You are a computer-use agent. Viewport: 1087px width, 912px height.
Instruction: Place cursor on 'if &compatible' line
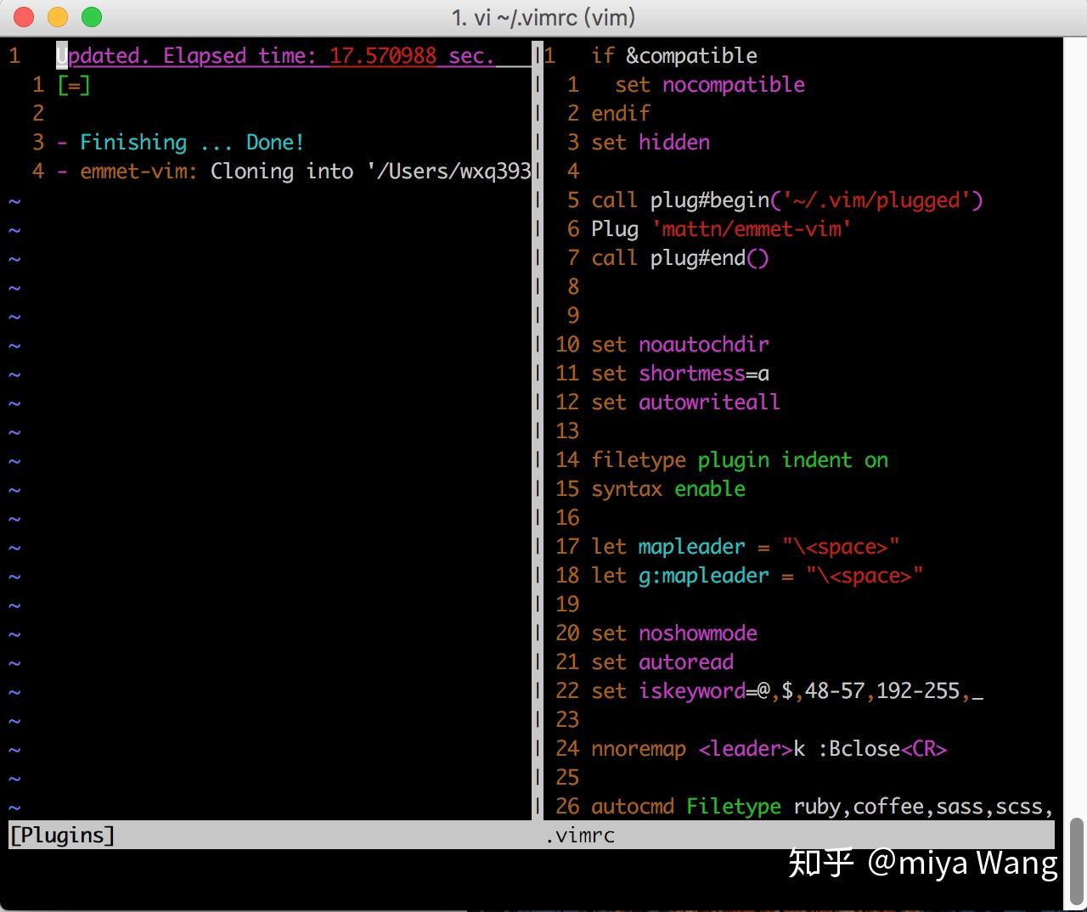[x=674, y=56]
